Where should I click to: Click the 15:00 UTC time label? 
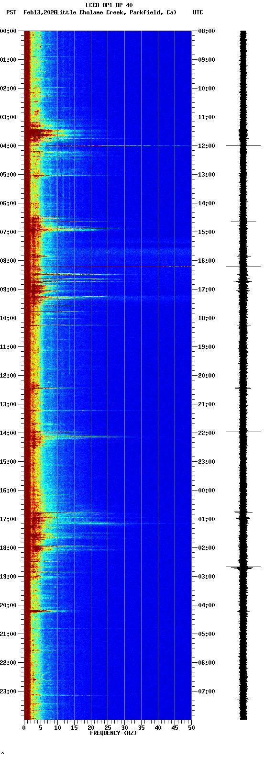(207, 232)
